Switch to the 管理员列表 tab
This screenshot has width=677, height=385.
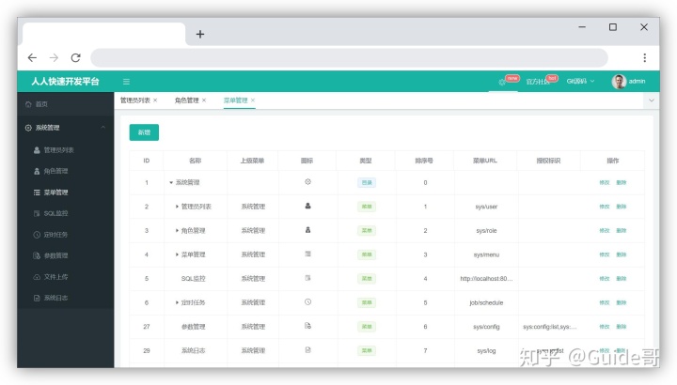tap(135, 100)
